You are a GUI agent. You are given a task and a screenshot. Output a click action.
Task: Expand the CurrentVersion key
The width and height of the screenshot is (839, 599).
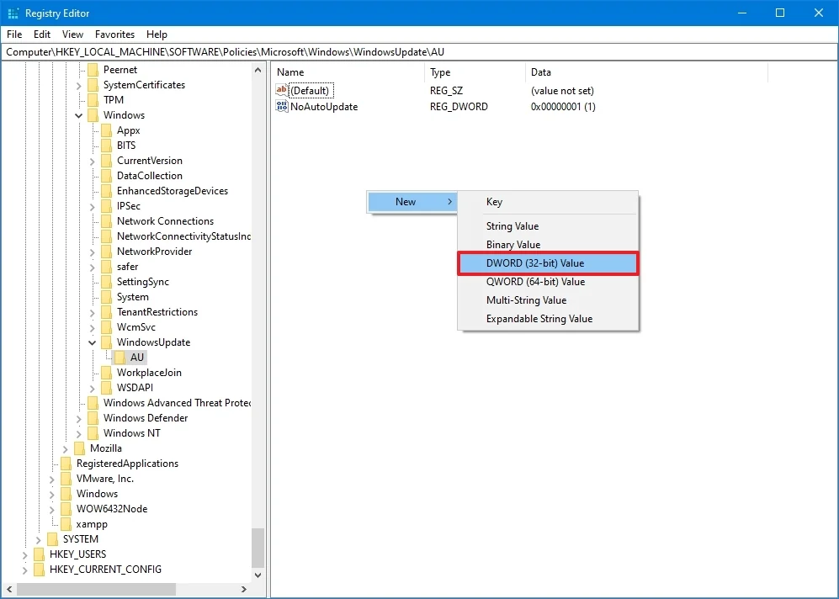[x=92, y=161]
